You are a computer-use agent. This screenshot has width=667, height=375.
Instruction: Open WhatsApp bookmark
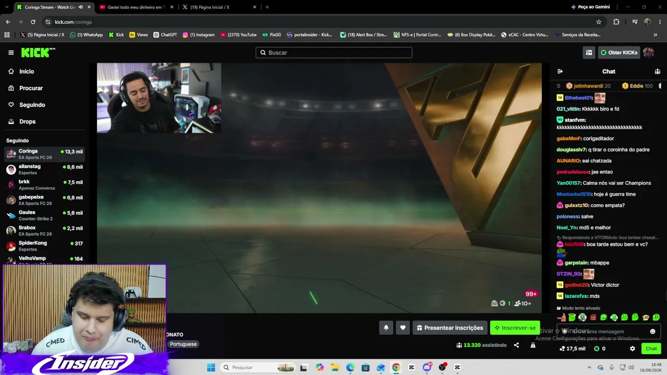[x=86, y=35]
